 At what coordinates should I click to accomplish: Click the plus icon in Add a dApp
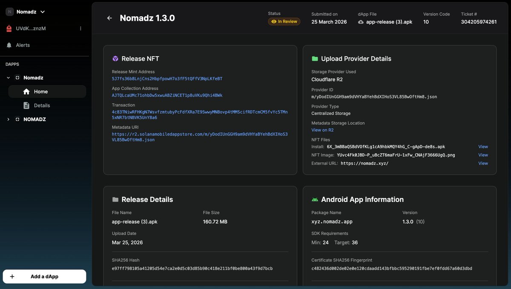pos(12,276)
